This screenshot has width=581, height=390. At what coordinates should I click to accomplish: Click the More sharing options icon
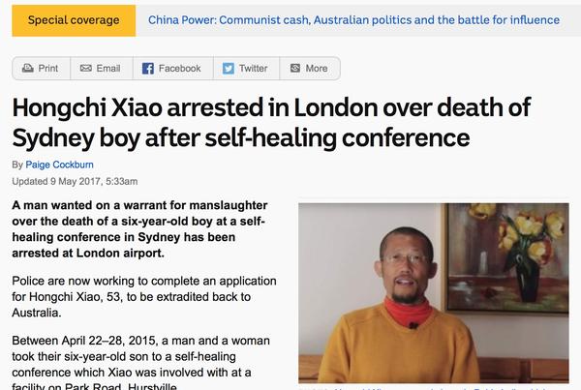[x=295, y=68]
